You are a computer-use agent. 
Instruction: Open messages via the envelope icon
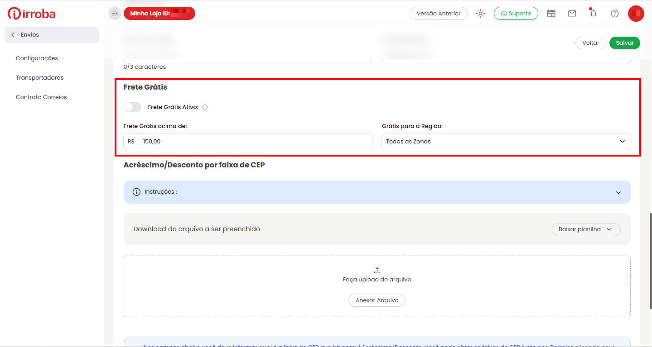[572, 14]
